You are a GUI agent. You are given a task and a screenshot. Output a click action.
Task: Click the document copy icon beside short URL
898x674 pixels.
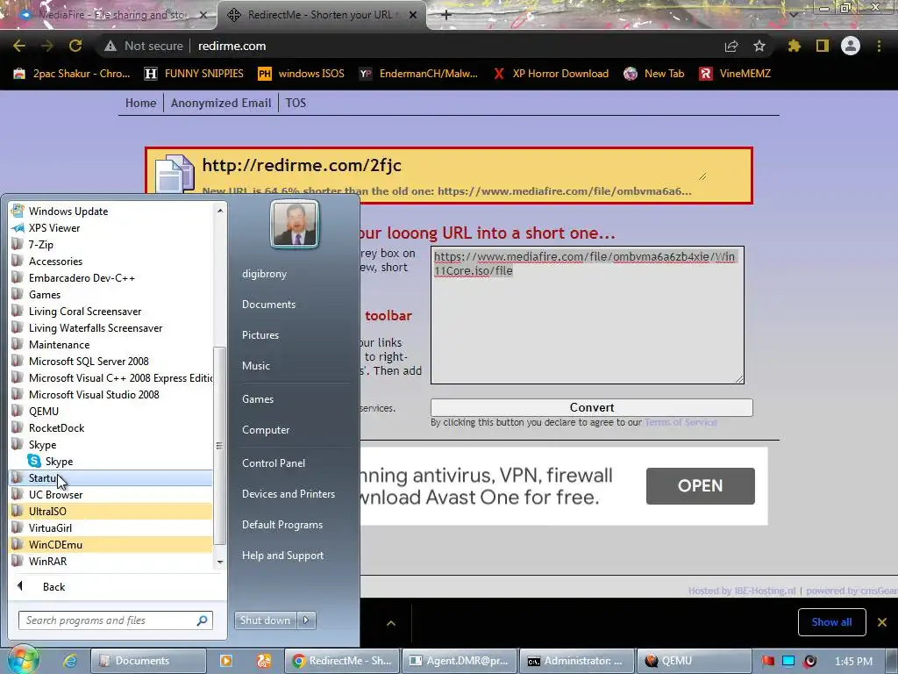pyautogui.click(x=175, y=173)
